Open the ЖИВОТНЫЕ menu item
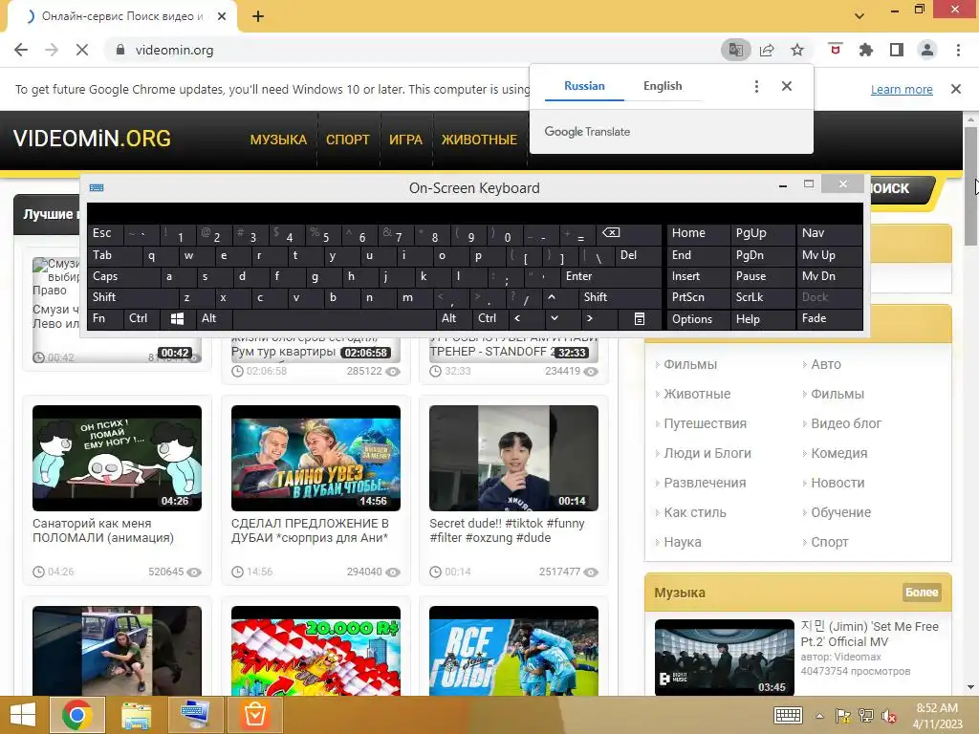 (x=480, y=140)
